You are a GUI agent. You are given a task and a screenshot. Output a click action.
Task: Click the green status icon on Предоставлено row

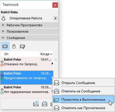coord(2,79)
